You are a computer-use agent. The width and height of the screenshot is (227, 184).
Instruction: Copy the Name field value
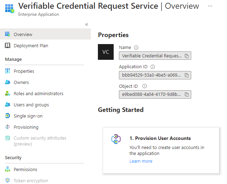pos(187,56)
